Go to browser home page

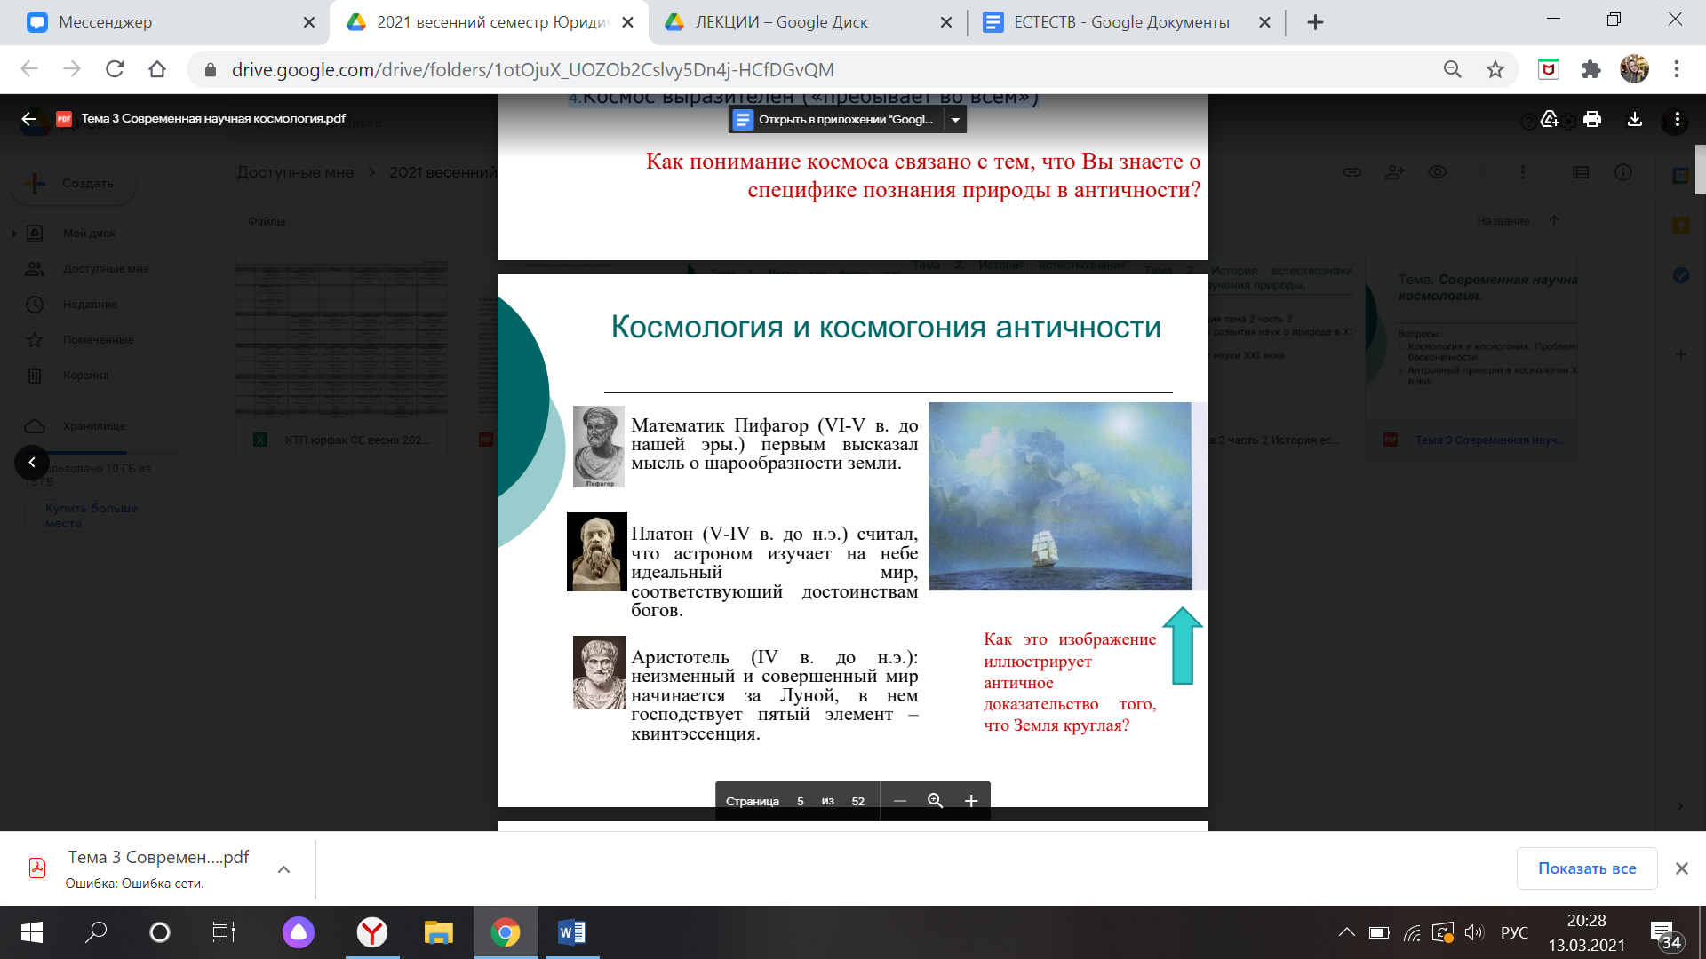(x=157, y=69)
